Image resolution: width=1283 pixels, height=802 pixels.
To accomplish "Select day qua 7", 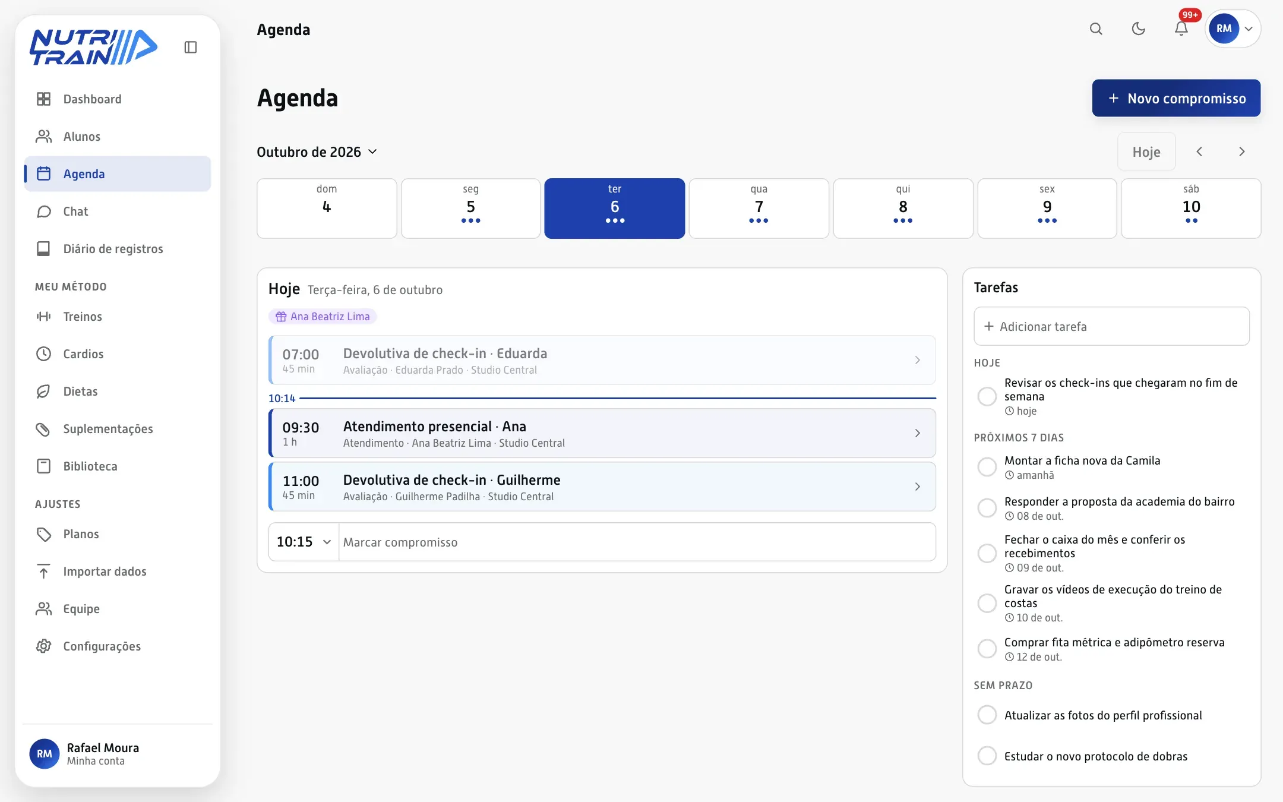I will pos(759,209).
